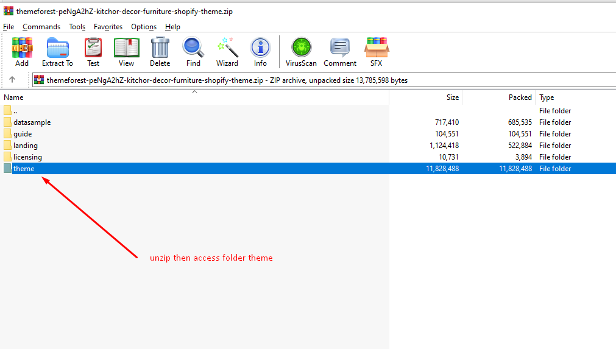Click packed value 3,894
This screenshot has width=616, height=349.
tap(523, 157)
